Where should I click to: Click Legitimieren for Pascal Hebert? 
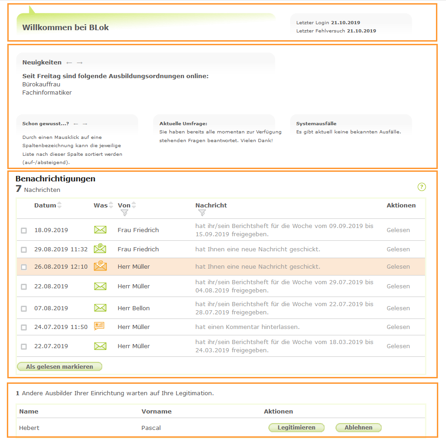296,428
